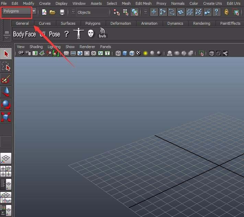244x217 pixels.
Task: Toggle the deformations selection mask
Action: [190, 12]
